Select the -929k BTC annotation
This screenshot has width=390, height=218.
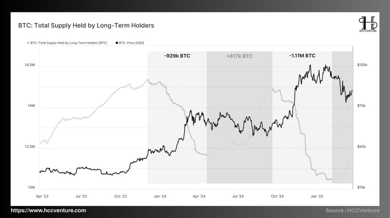177,56
